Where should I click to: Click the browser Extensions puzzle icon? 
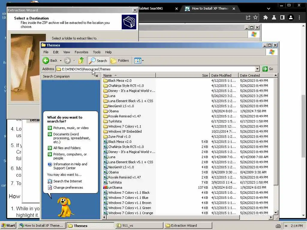point(266,18)
